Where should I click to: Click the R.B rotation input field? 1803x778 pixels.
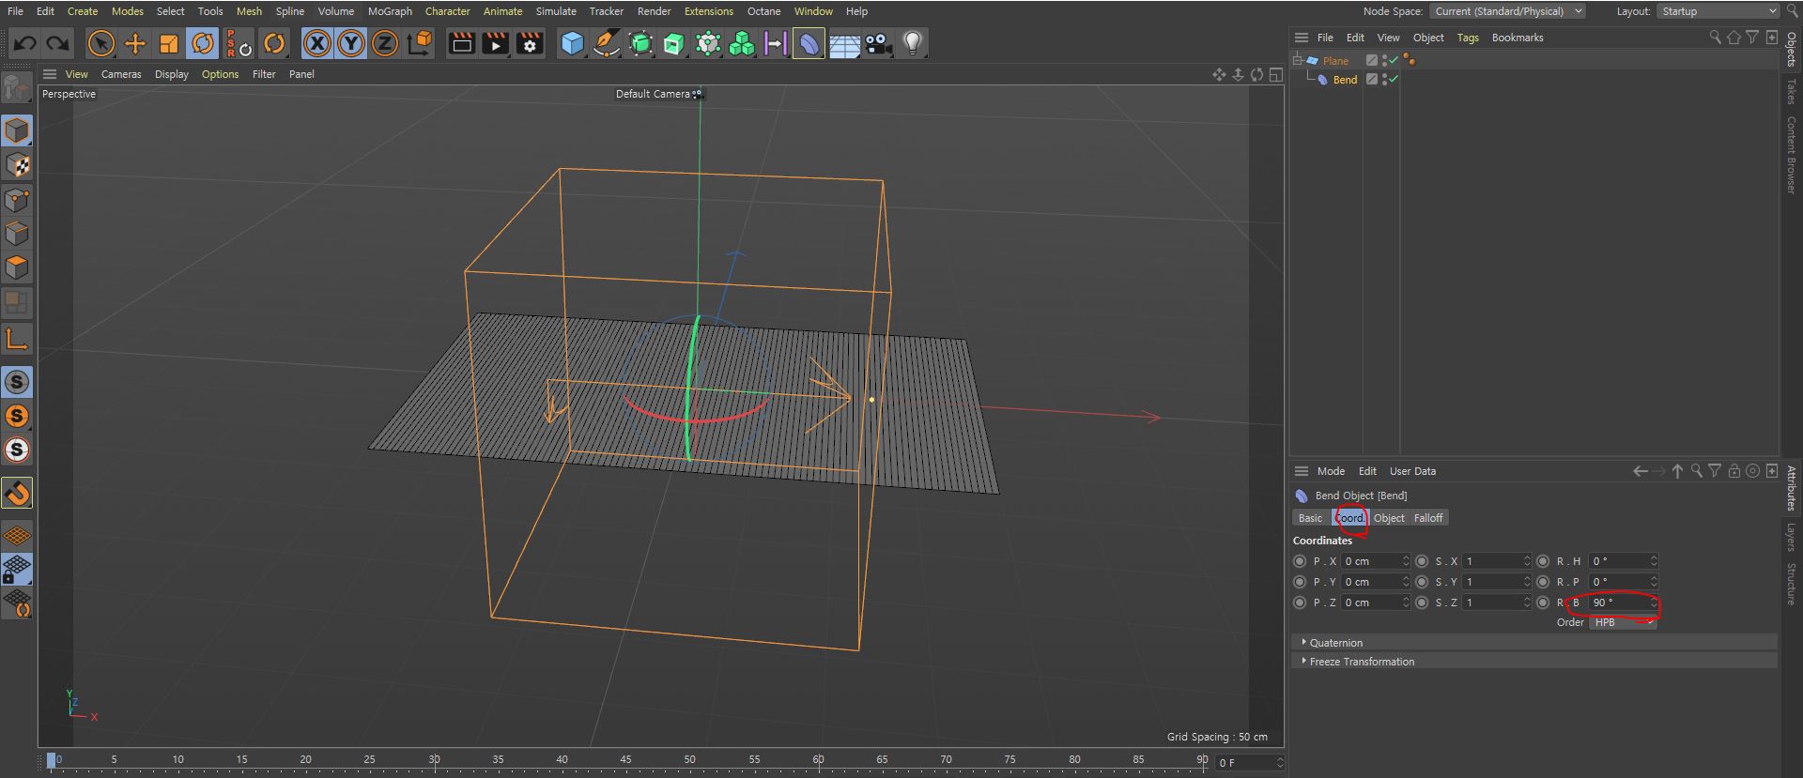coord(1619,603)
